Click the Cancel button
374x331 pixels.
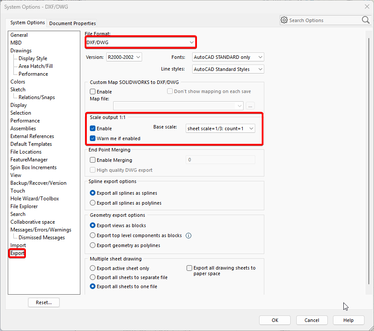(x=312, y=320)
